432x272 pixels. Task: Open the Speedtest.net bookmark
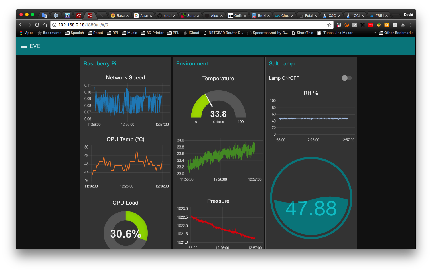(x=267, y=33)
